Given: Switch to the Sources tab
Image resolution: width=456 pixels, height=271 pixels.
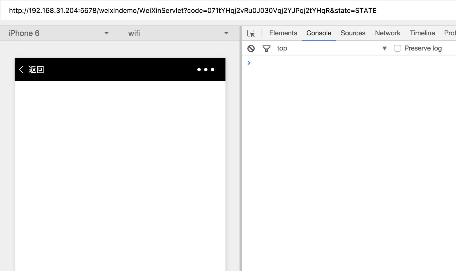Looking at the screenshot, I should point(353,33).
